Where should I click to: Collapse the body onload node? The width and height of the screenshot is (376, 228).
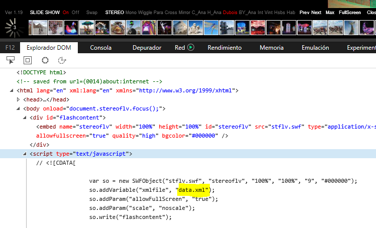pos(18,108)
